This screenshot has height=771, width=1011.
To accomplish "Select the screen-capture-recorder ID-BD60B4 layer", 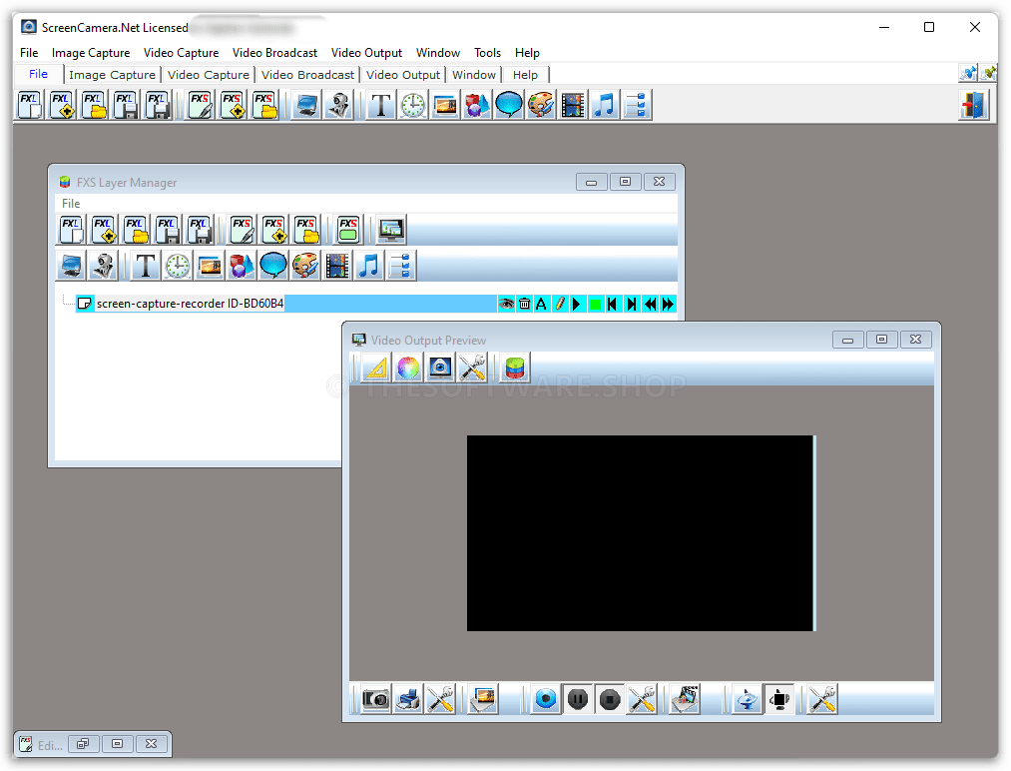I will 190,304.
